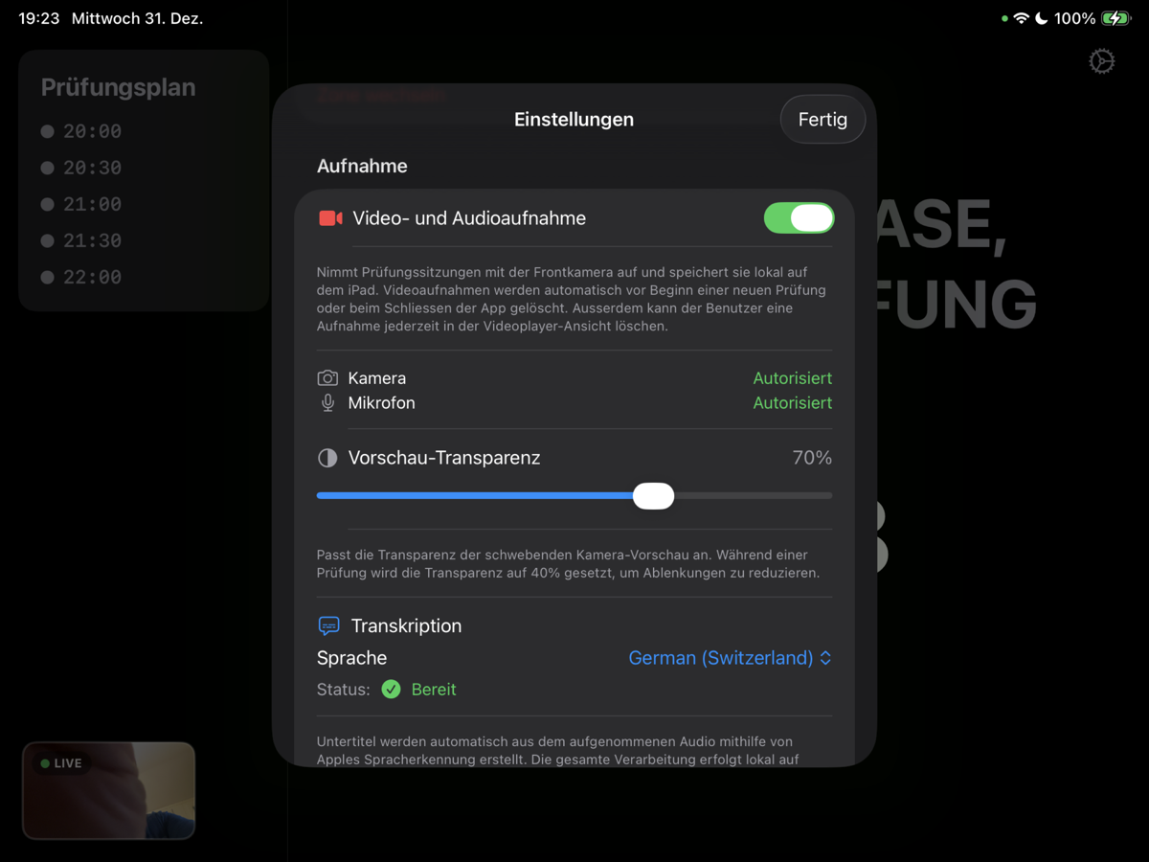Click the Vorschau-Transparenz half-circle icon

pos(327,458)
